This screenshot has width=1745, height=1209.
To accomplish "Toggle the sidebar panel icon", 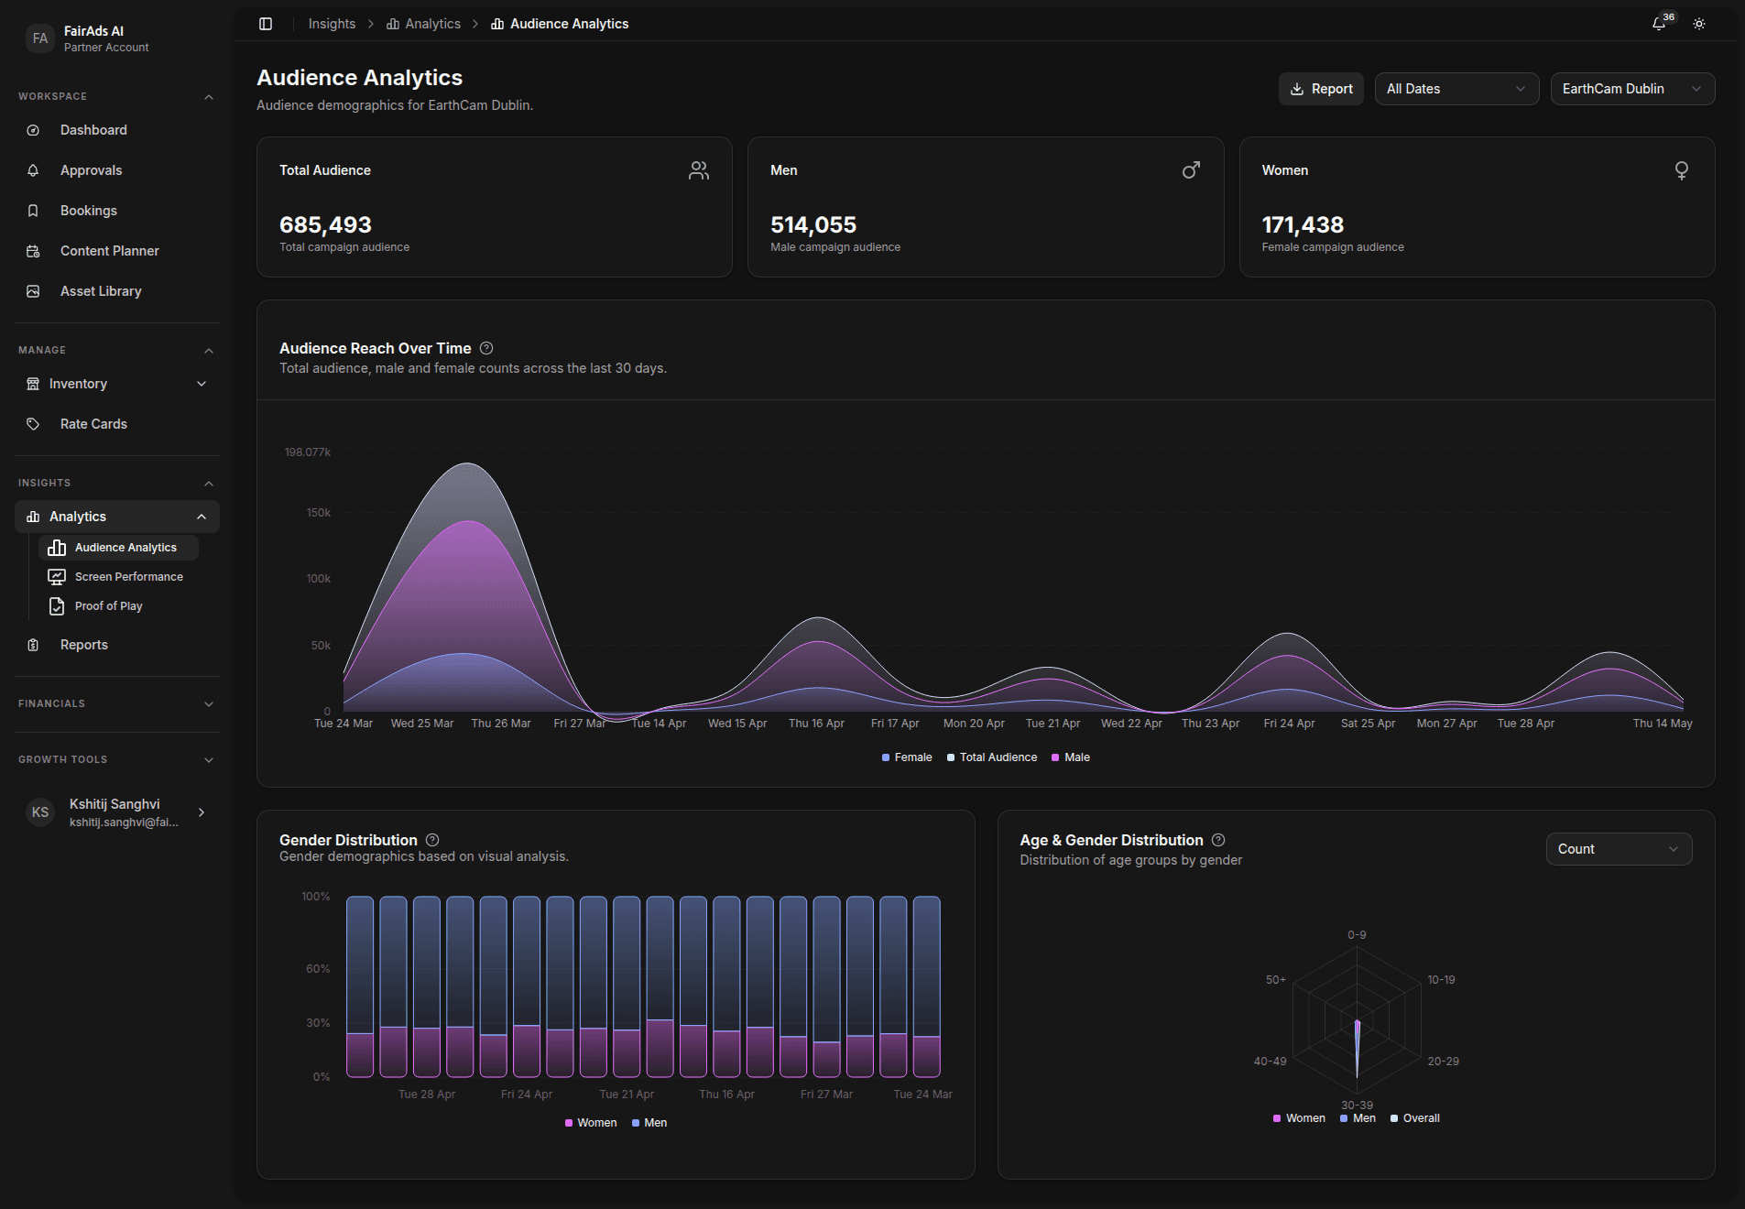I will click(x=266, y=24).
